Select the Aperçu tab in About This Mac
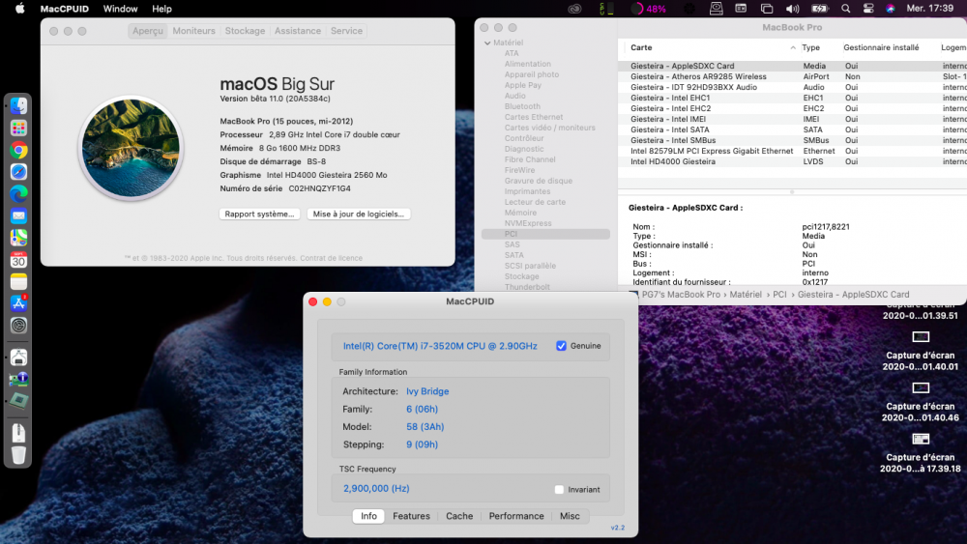The width and height of the screenshot is (967, 544). click(x=148, y=31)
